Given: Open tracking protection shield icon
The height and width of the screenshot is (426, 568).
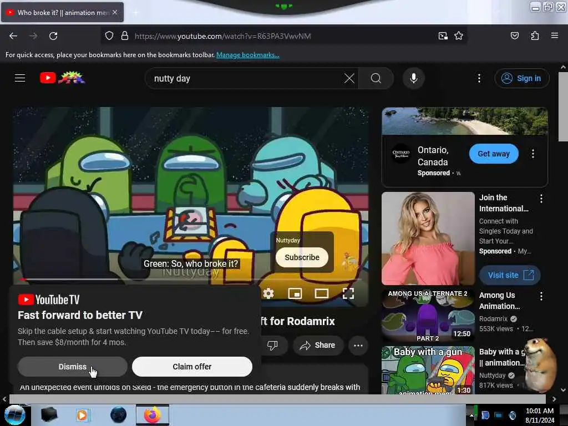Looking at the screenshot, I should [109, 36].
